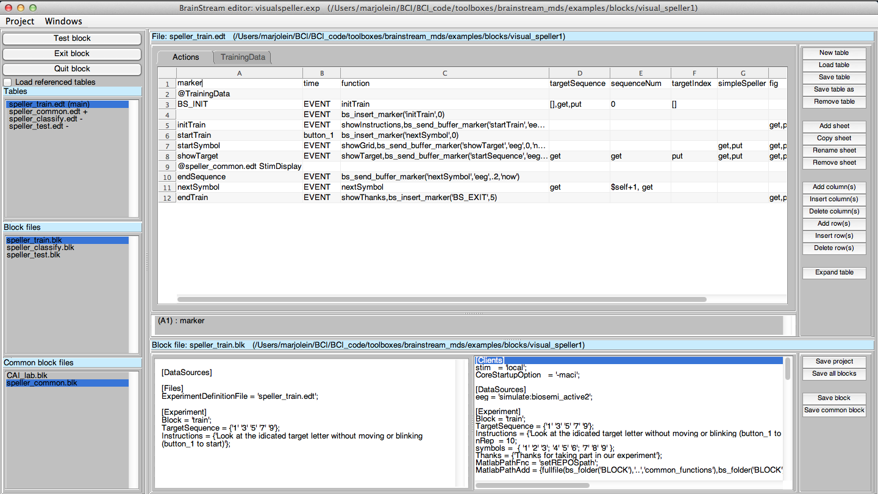Click the Expand table button

point(834,273)
